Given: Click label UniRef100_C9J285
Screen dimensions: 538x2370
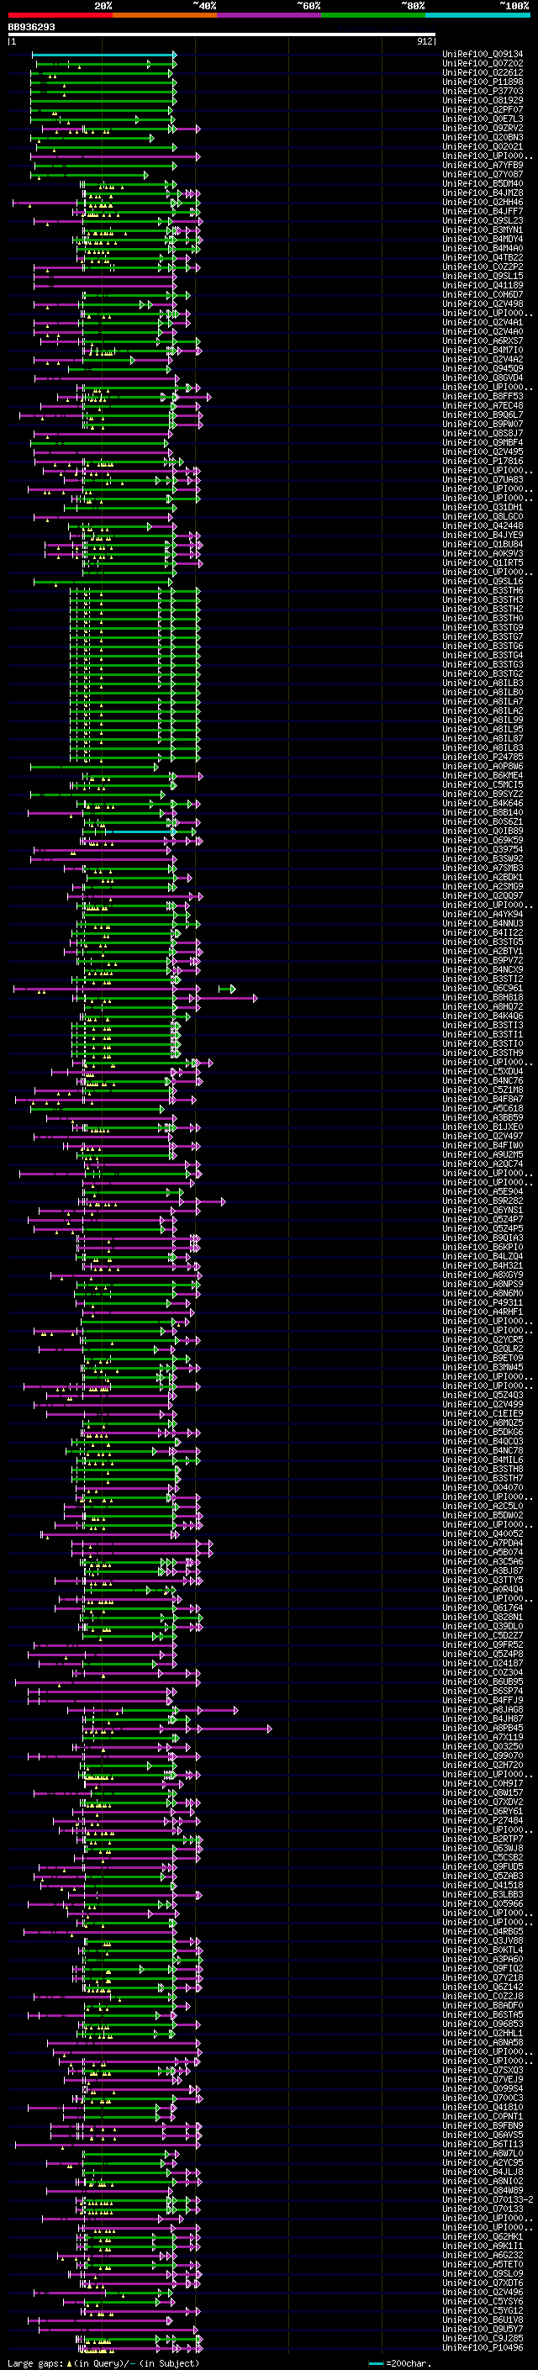Looking at the screenshot, I should point(483,2339).
